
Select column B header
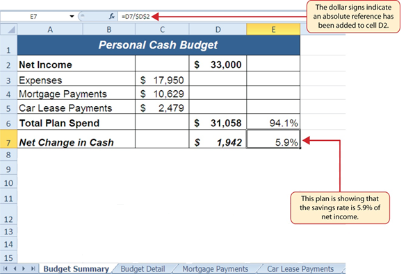pos(109,29)
